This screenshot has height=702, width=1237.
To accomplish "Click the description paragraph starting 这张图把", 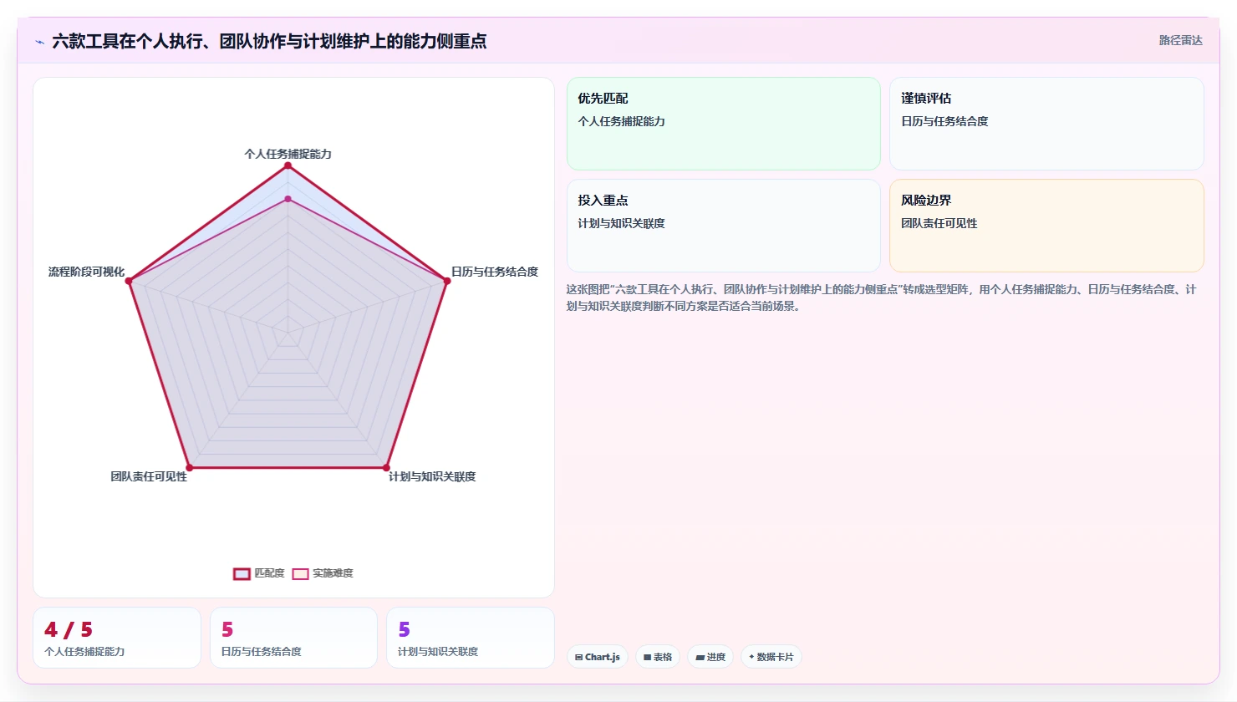I will coord(882,298).
